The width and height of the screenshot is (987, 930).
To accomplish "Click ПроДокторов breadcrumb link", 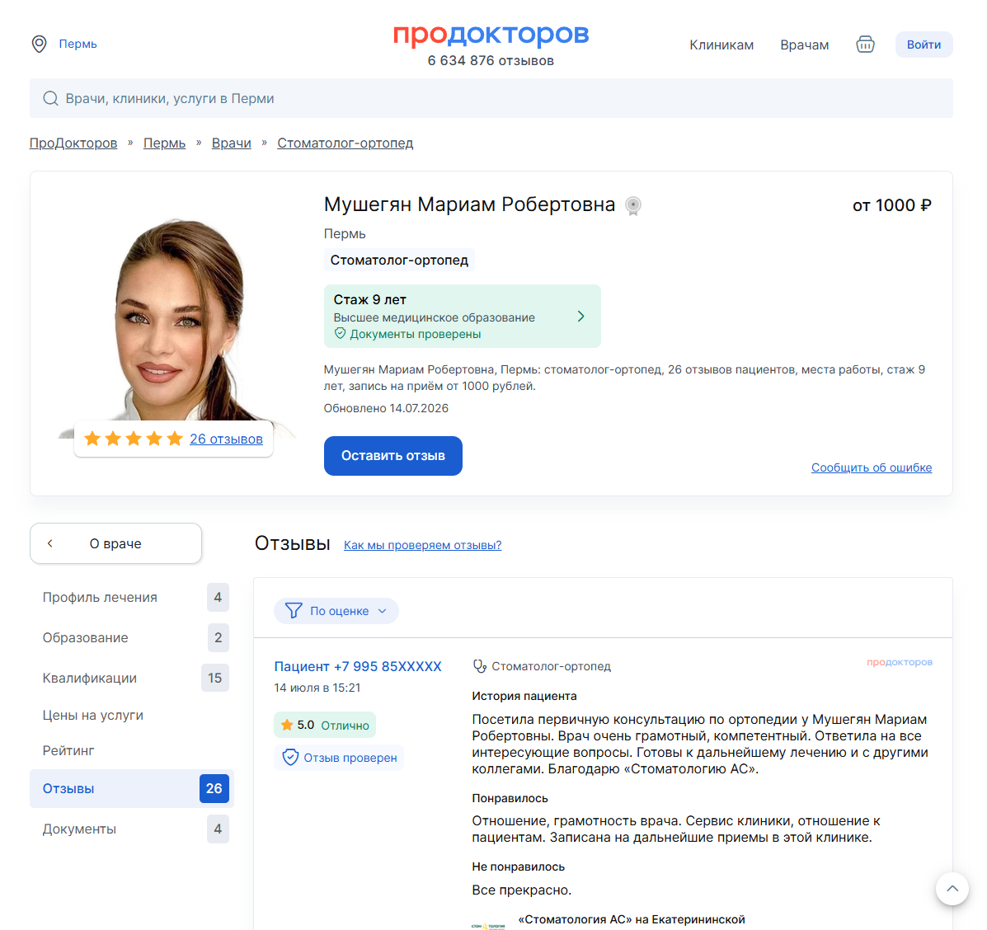I will pos(73,143).
